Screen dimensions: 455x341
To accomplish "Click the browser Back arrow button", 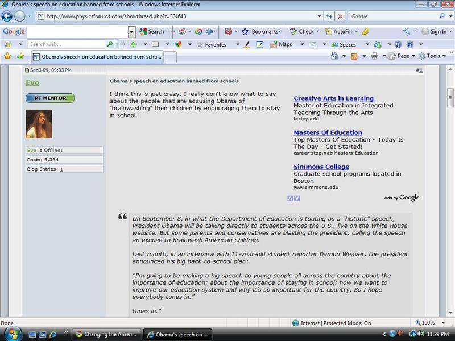I will (7, 16).
